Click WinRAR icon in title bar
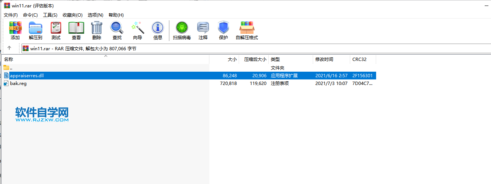The image size is (491, 184). (7, 6)
